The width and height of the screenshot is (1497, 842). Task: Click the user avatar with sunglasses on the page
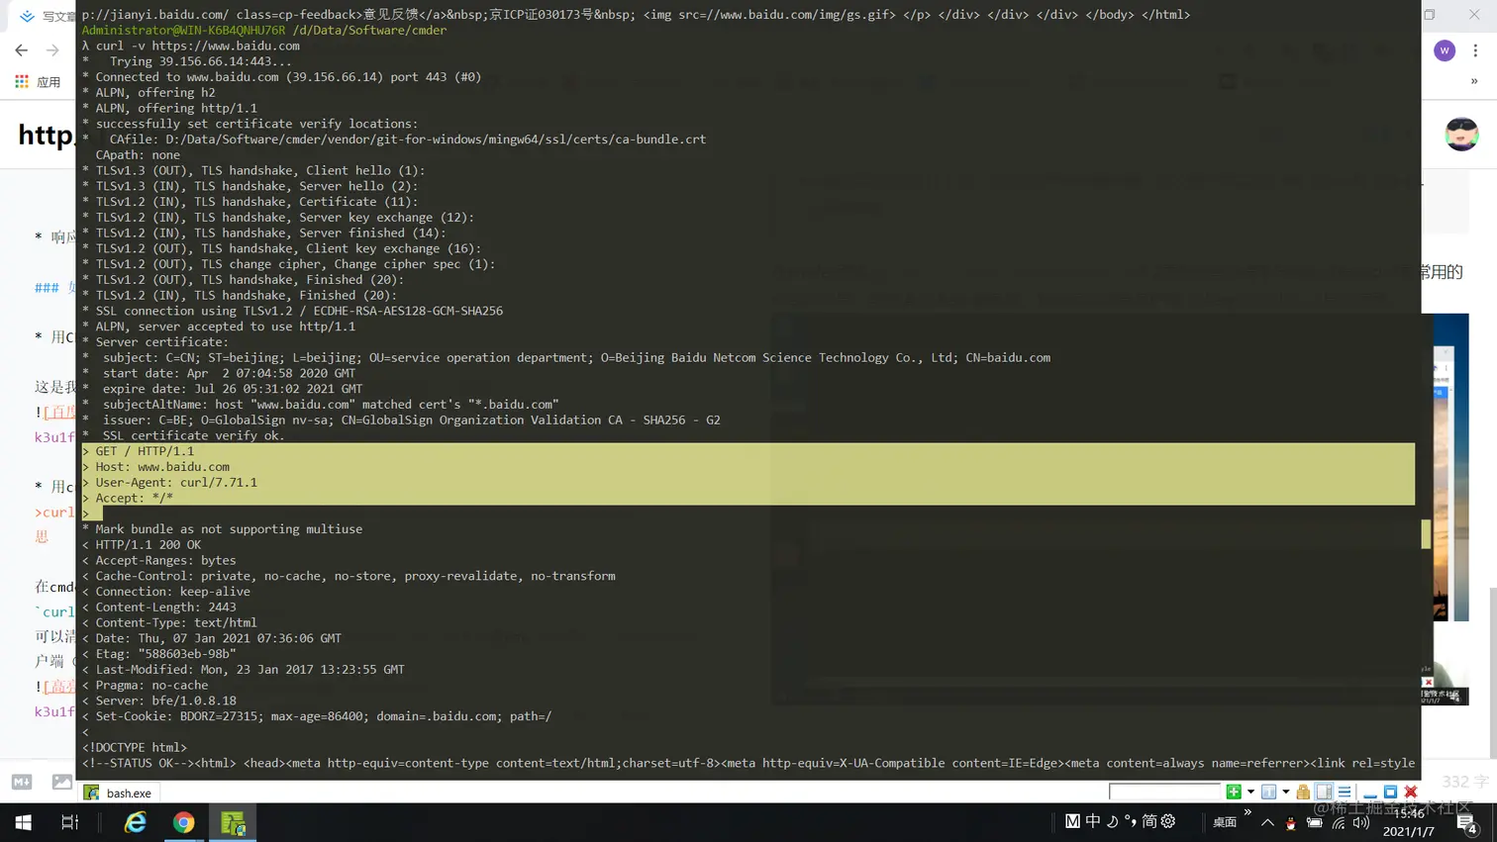pos(1462,134)
